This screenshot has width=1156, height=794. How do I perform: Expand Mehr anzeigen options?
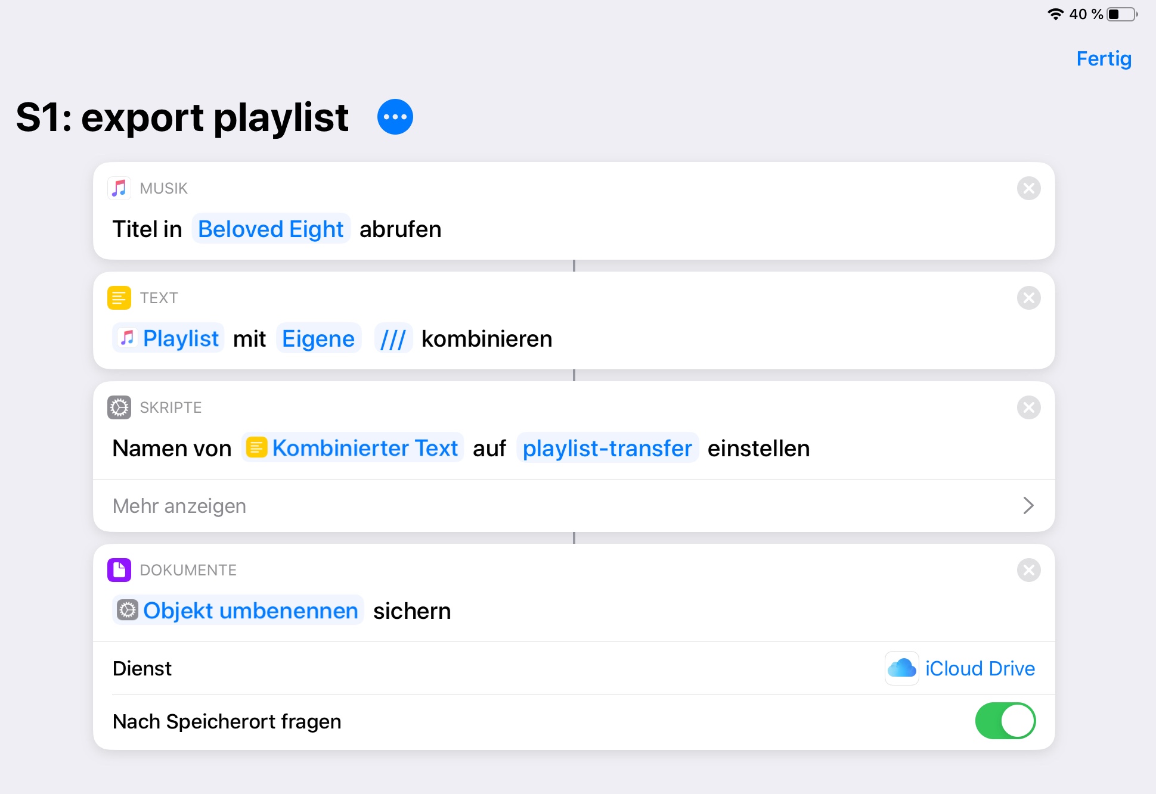[574, 506]
